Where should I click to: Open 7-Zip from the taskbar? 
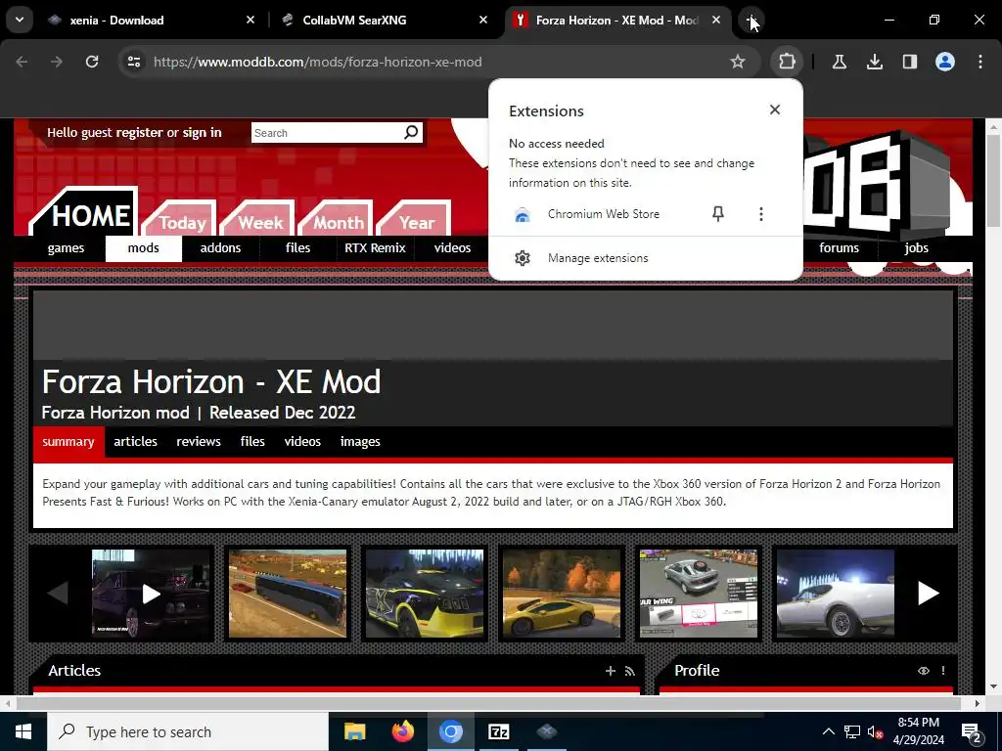tap(498, 731)
